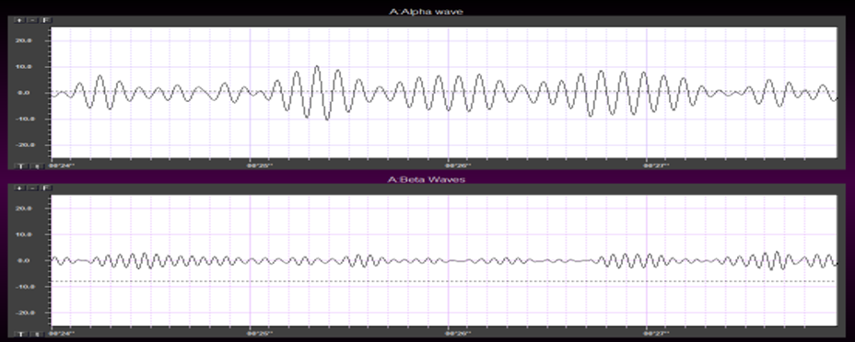Click the minus zoom button on Beta Waves graph

(x=32, y=188)
